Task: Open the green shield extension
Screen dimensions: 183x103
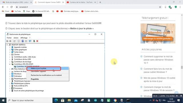Action: tap(176, 7)
